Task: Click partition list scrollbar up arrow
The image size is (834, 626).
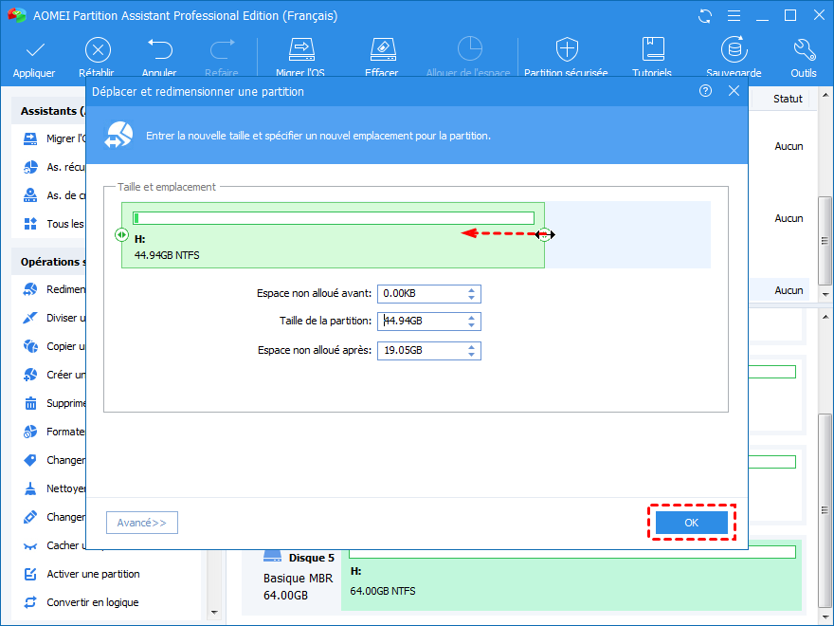Action: [x=825, y=95]
